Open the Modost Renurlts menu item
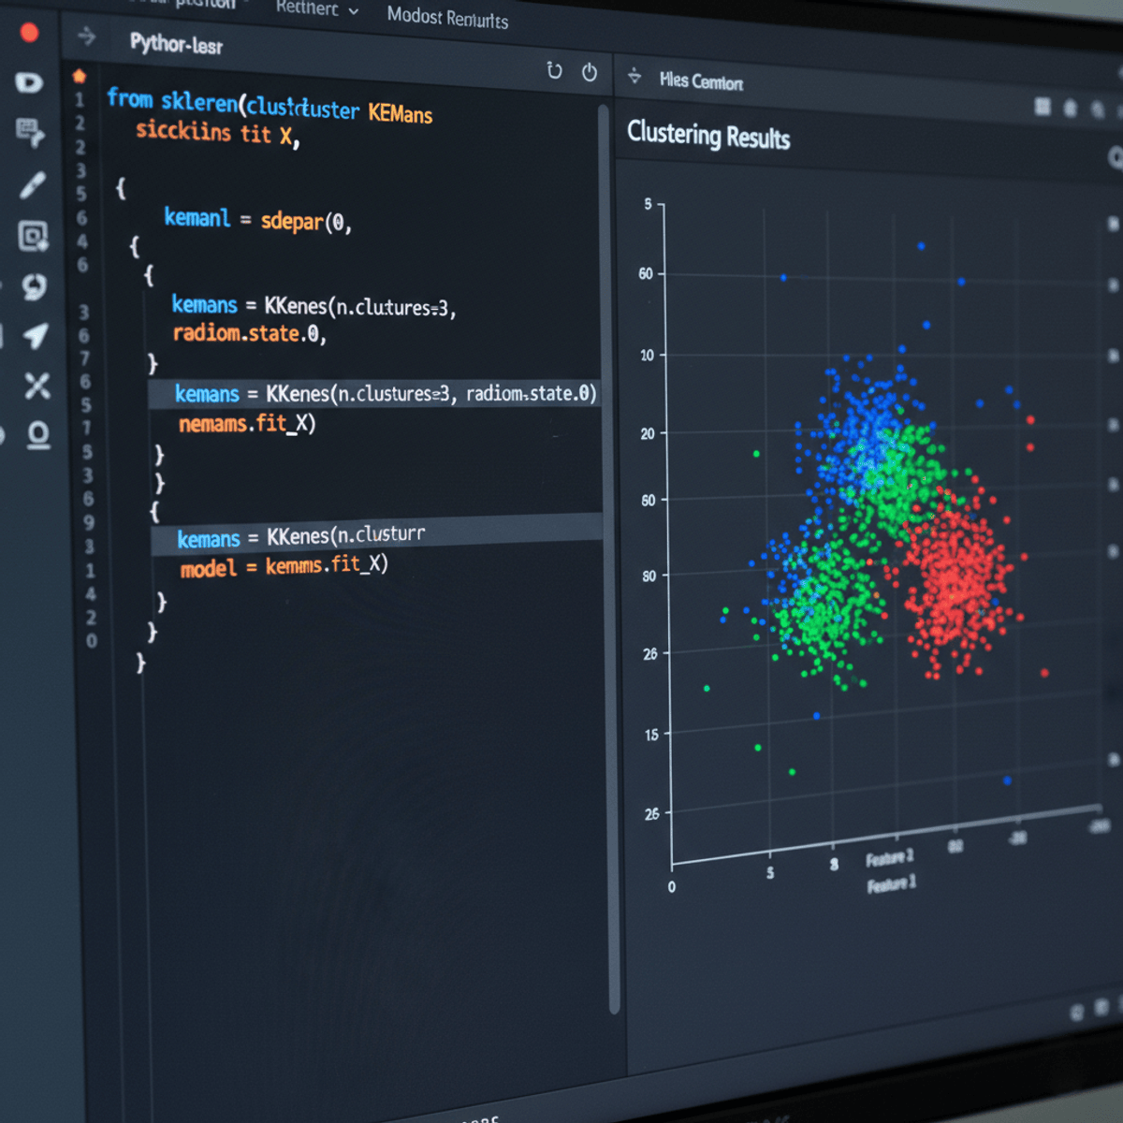 tap(445, 19)
